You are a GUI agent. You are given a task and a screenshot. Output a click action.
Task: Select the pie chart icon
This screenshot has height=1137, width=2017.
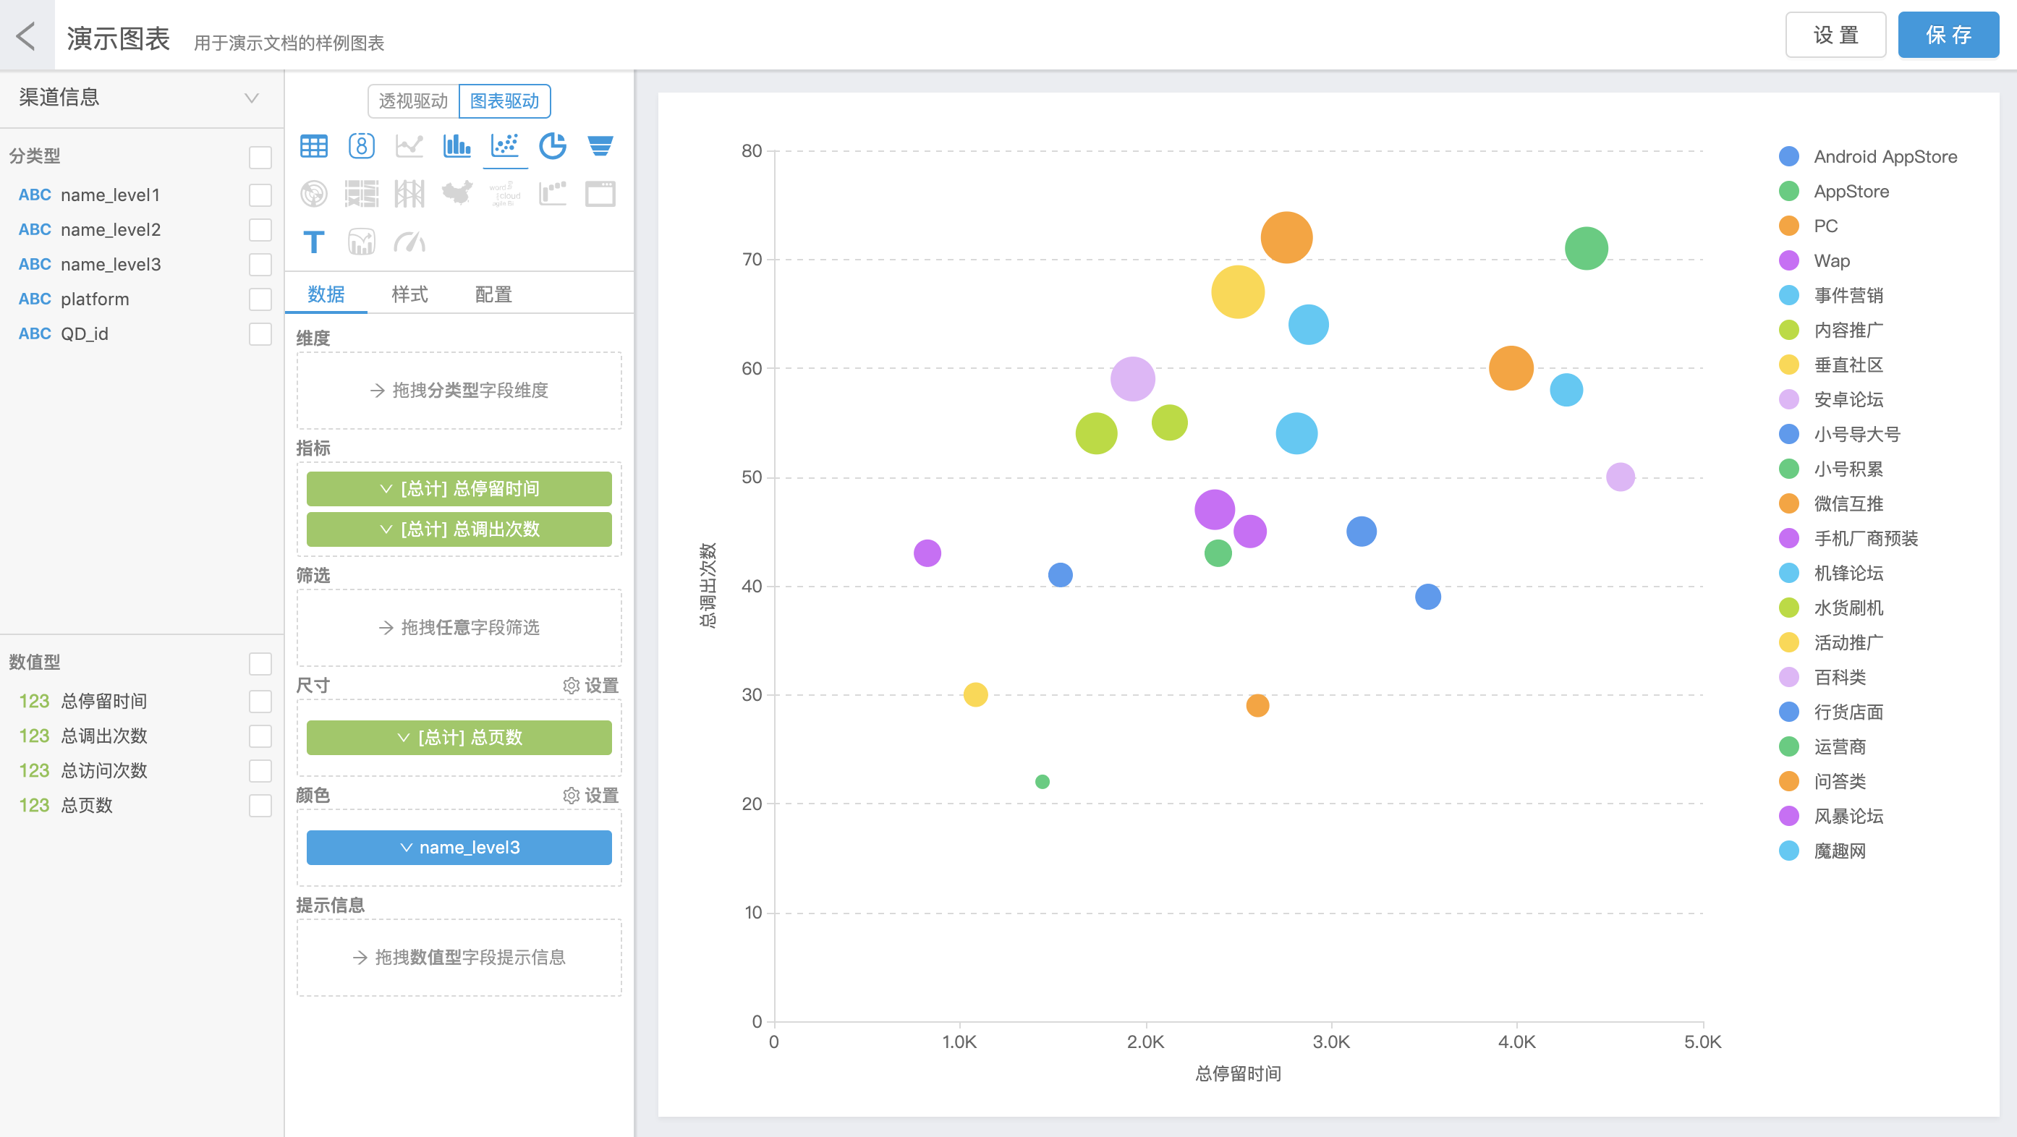pos(553,146)
